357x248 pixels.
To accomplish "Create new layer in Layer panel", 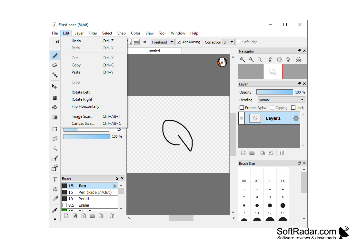I will [243, 153].
